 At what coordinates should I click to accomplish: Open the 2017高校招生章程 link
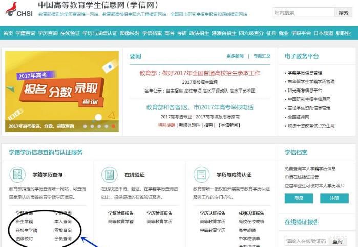click(x=200, y=82)
